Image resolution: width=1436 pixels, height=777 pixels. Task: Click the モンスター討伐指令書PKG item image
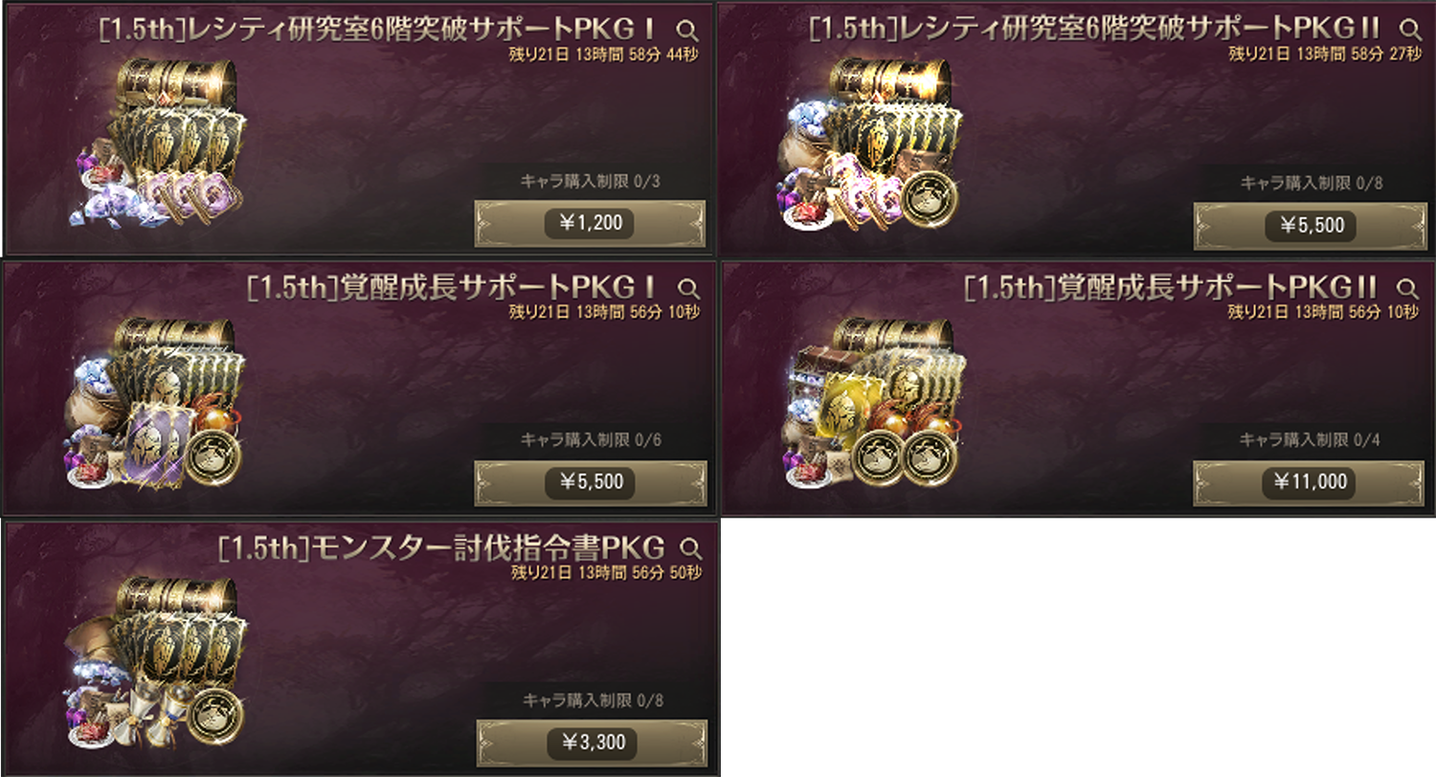click(x=156, y=662)
